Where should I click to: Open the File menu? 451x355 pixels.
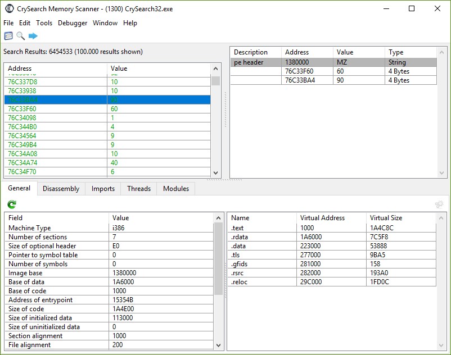(8, 23)
